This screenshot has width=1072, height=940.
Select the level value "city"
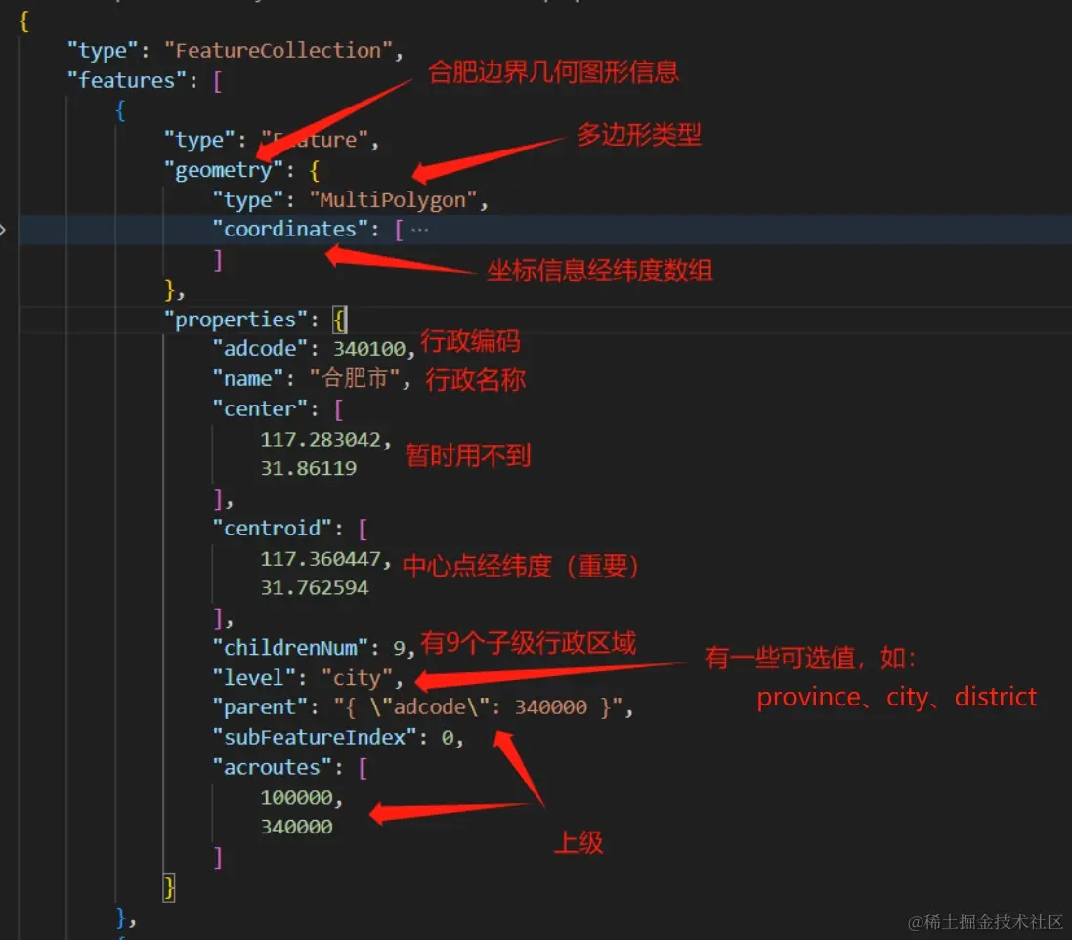(357, 677)
